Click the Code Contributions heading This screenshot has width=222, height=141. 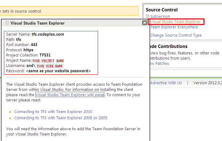pyautogui.click(x=168, y=46)
